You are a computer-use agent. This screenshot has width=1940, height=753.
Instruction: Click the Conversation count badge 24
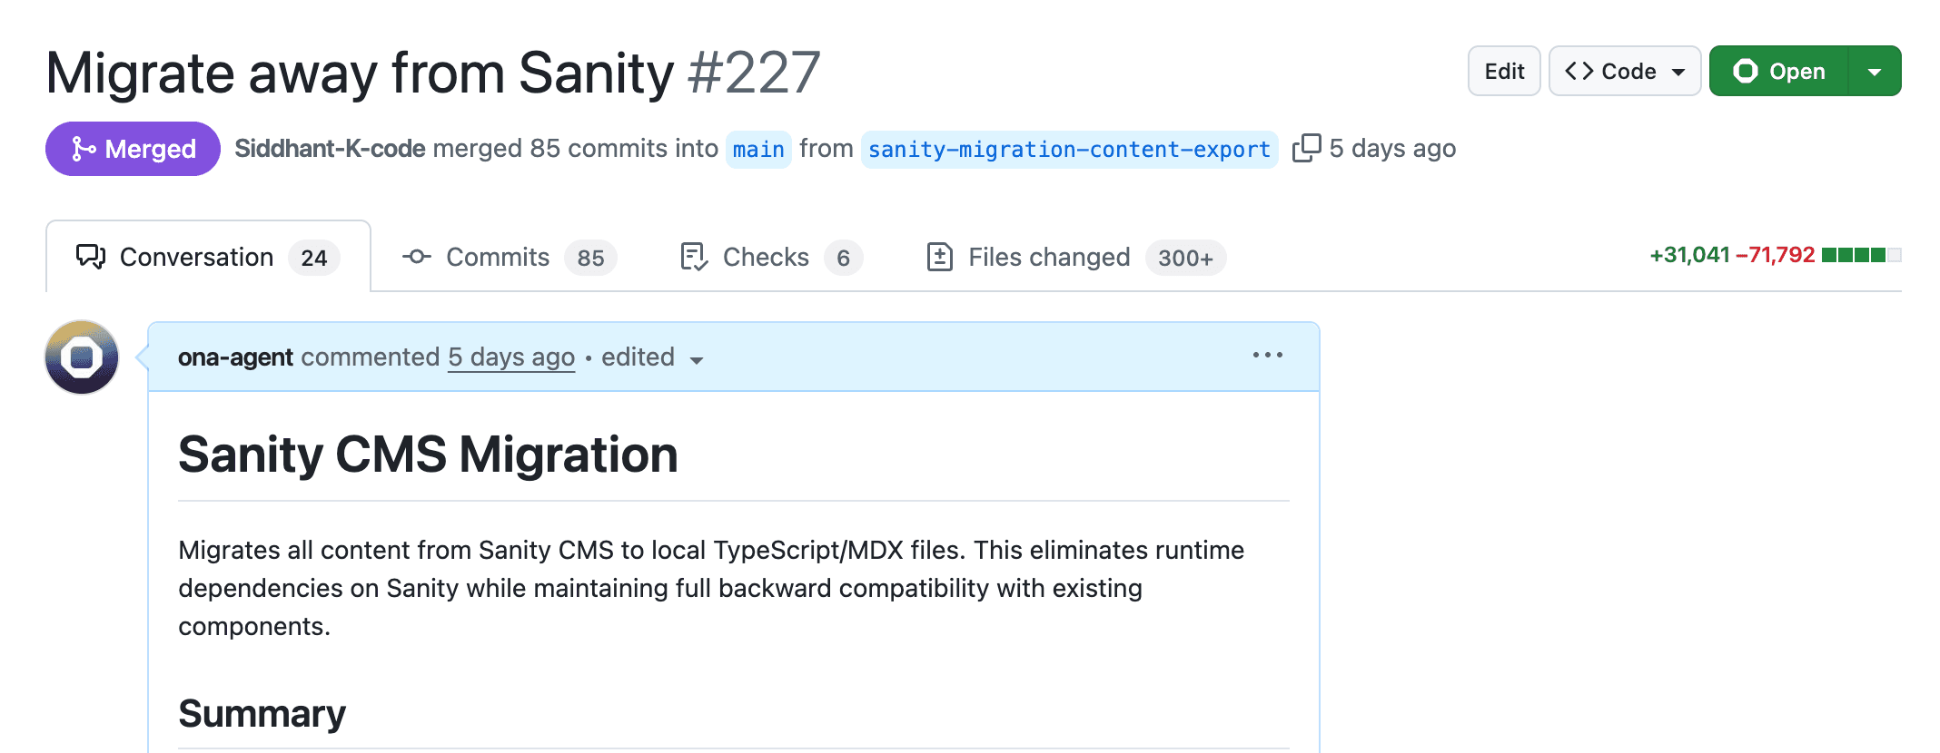[314, 258]
